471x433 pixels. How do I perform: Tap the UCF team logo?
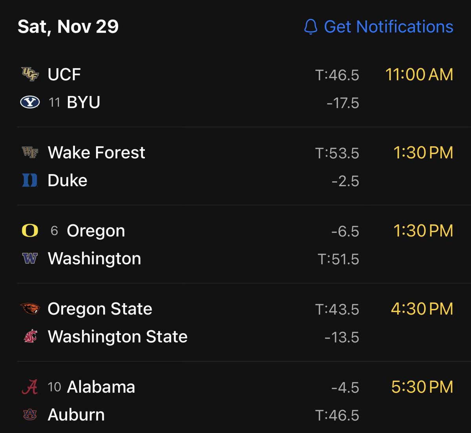[x=30, y=74]
